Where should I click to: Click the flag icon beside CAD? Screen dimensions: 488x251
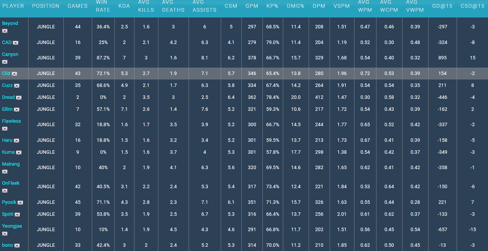16,43
